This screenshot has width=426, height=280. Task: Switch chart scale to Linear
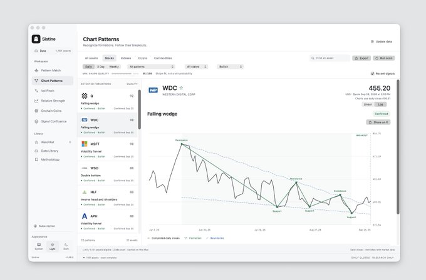pyautogui.click(x=368, y=104)
